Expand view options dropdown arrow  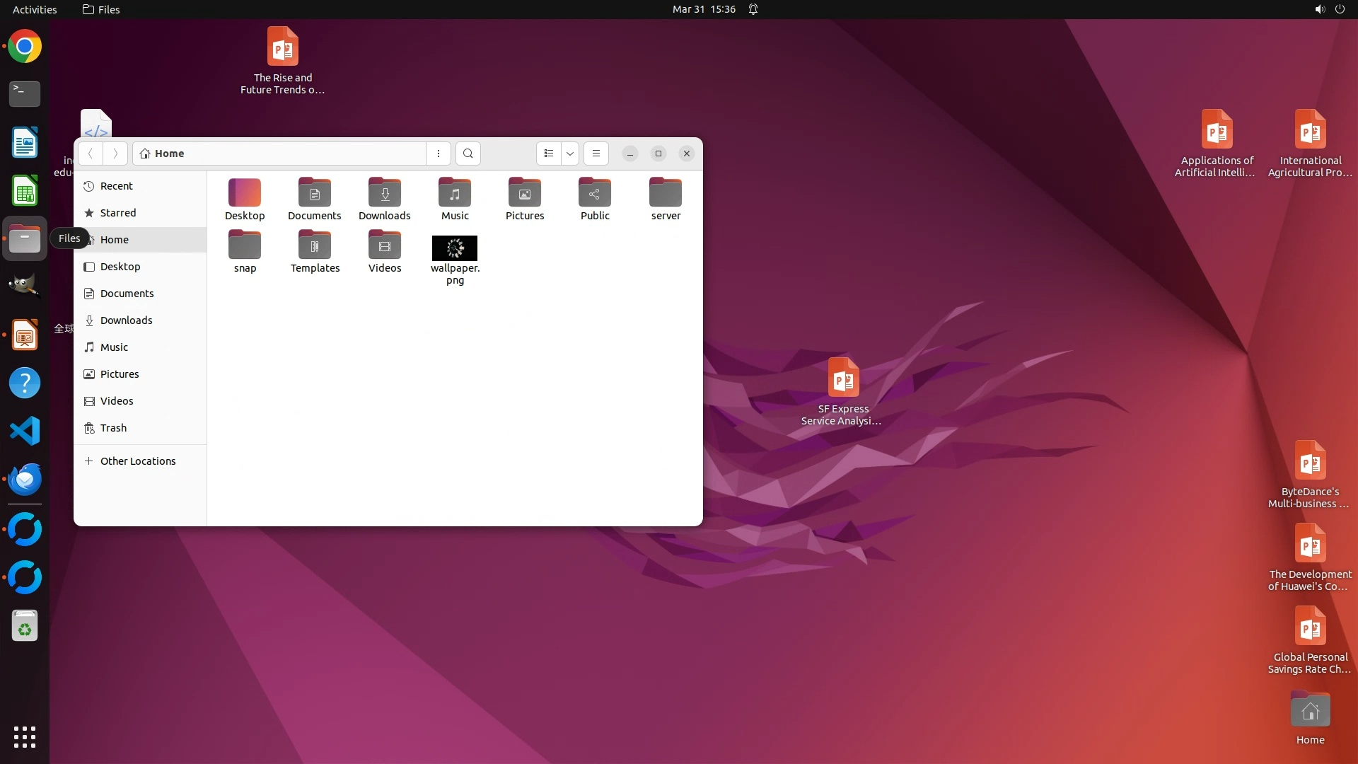[x=570, y=154]
